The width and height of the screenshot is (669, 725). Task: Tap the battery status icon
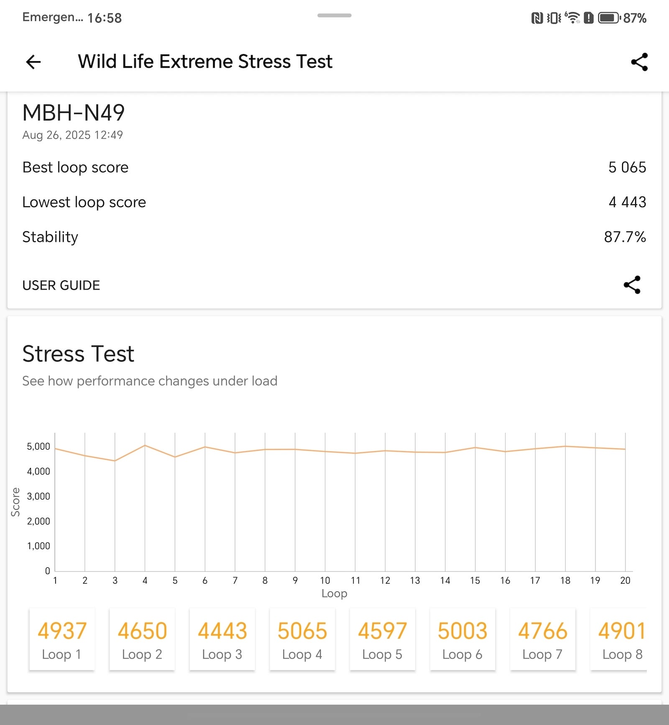(x=609, y=18)
